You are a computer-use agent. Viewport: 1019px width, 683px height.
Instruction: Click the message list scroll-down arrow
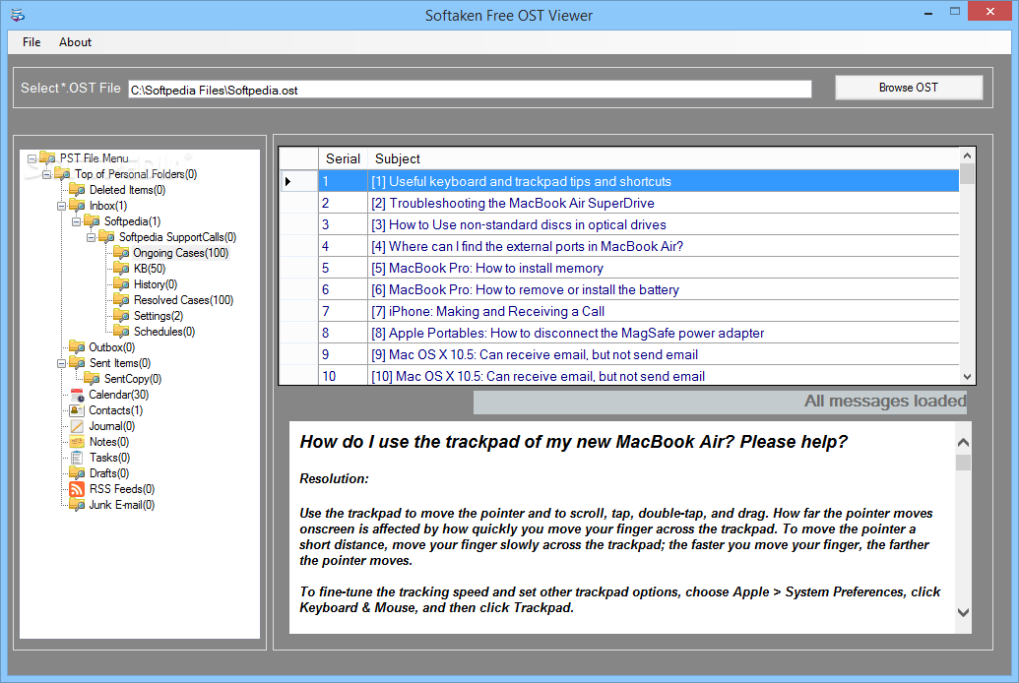coord(967,376)
